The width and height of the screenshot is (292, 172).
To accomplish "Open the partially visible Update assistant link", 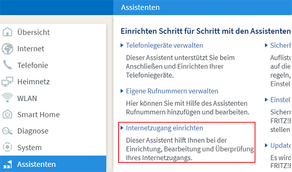I will tap(280, 146).
